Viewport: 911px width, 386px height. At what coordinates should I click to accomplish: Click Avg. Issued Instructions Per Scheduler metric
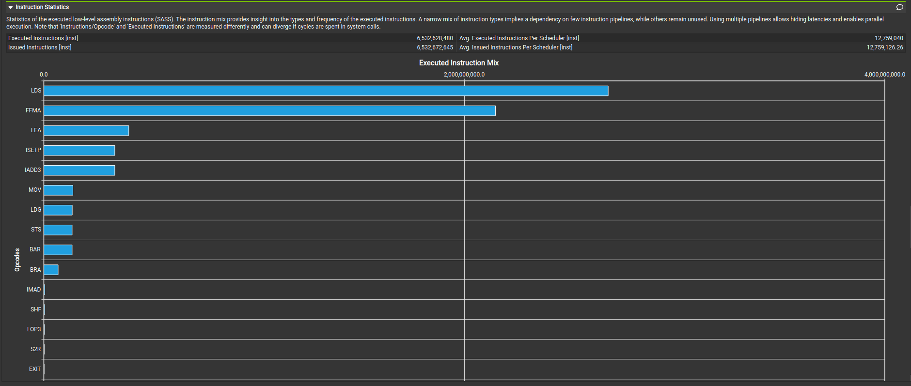point(516,47)
